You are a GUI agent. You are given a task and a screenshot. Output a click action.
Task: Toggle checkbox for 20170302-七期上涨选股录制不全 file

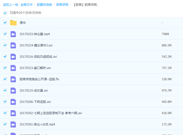[5, 113]
